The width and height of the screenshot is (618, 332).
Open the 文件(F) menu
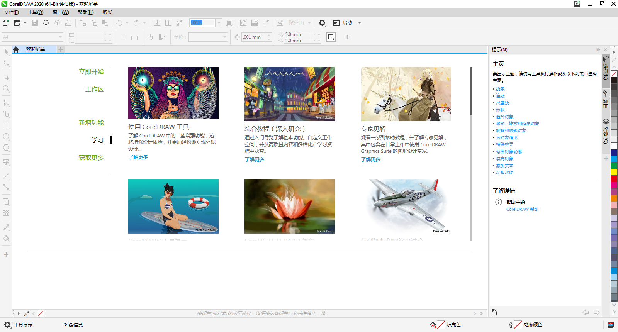(x=11, y=12)
